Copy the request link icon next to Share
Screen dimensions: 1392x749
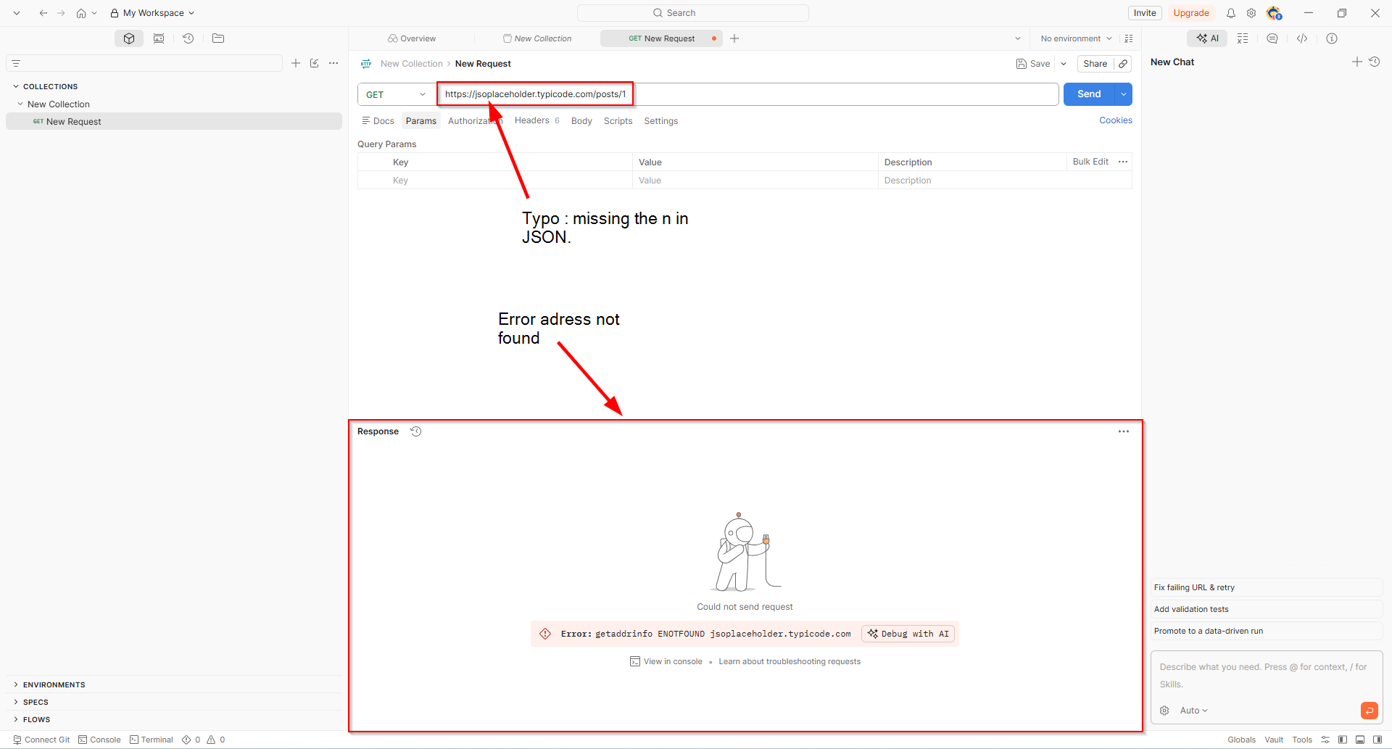[x=1123, y=64]
